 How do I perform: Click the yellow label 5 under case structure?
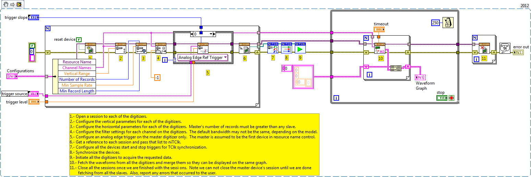click(208, 72)
